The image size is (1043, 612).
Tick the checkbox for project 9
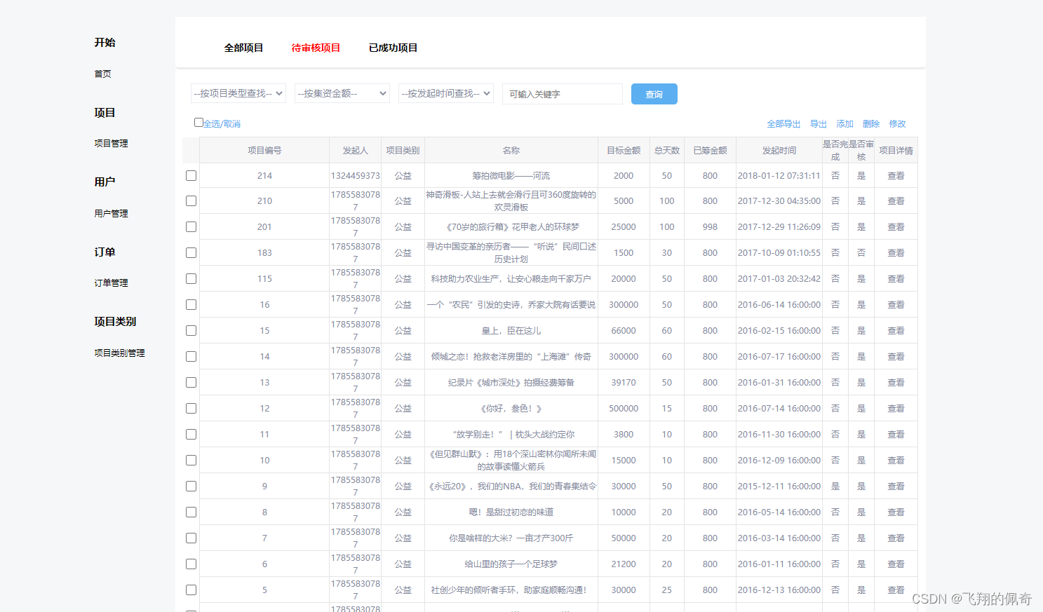tap(191, 486)
